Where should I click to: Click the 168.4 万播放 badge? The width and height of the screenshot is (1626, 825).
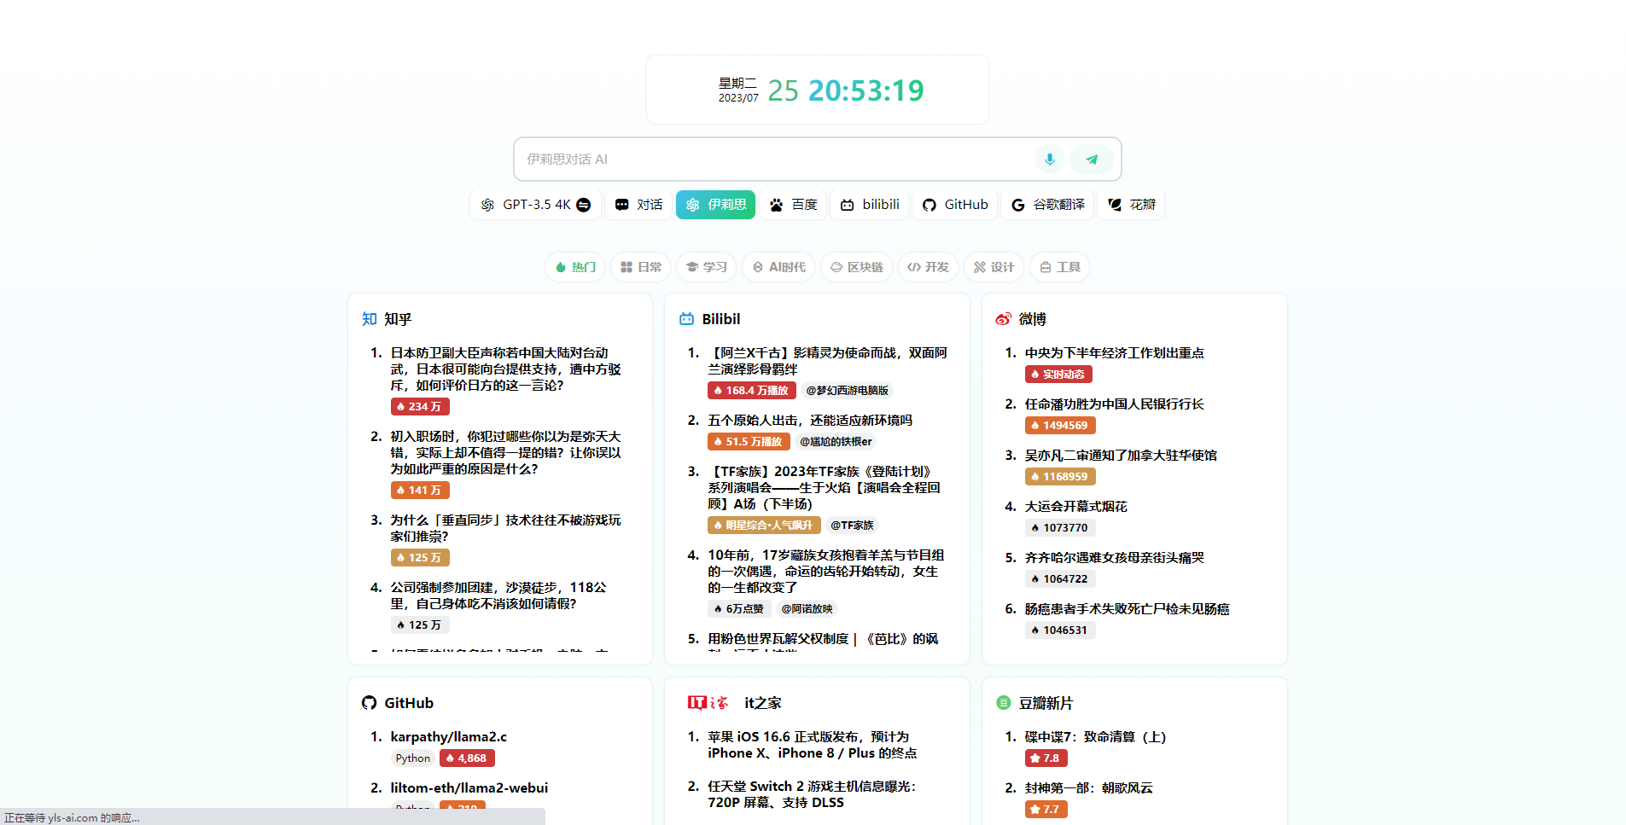(x=751, y=391)
